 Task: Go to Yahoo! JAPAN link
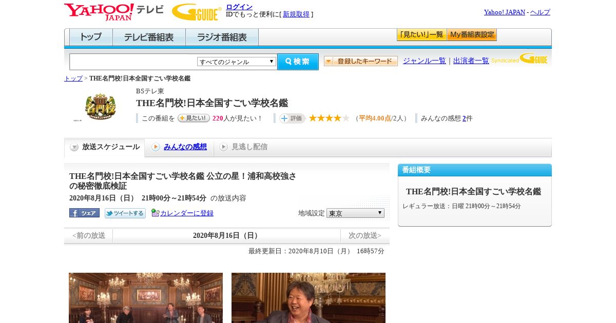pos(505,12)
